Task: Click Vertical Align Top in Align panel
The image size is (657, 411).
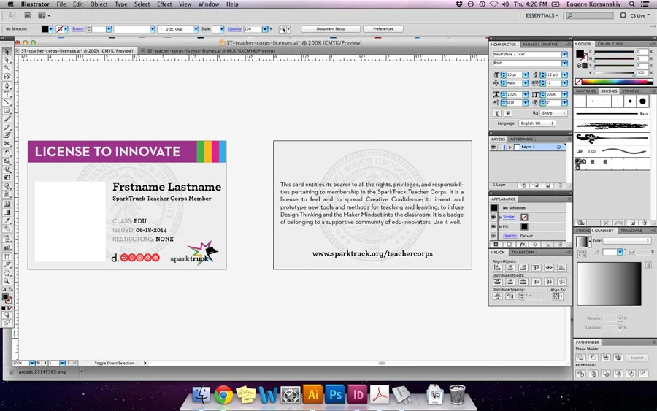Action: [x=537, y=267]
